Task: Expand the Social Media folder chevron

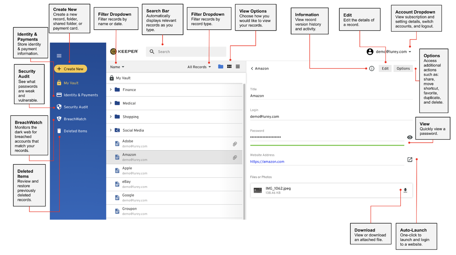Action: [x=111, y=130]
